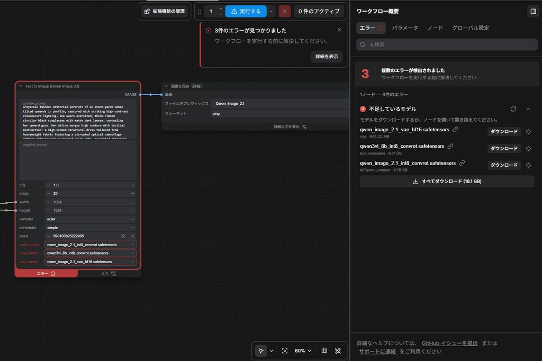Viewport: 542px width, 361px height.
Task: Collapse the 画像を保存 node
Action: coord(166,86)
